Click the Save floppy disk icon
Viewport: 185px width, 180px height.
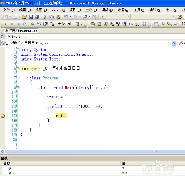point(31,17)
